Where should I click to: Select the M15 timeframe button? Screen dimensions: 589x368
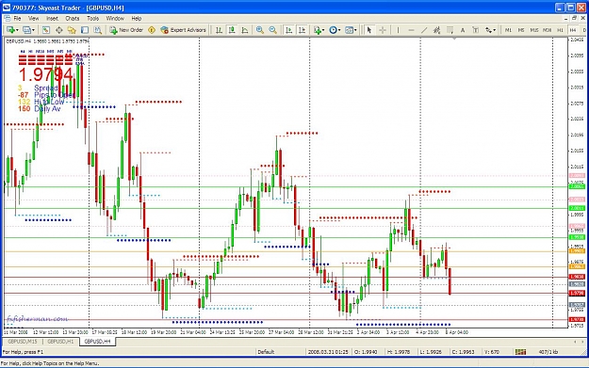[x=534, y=30]
